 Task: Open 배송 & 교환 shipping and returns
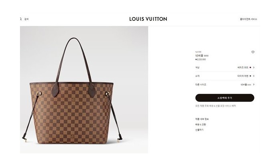click(200, 125)
